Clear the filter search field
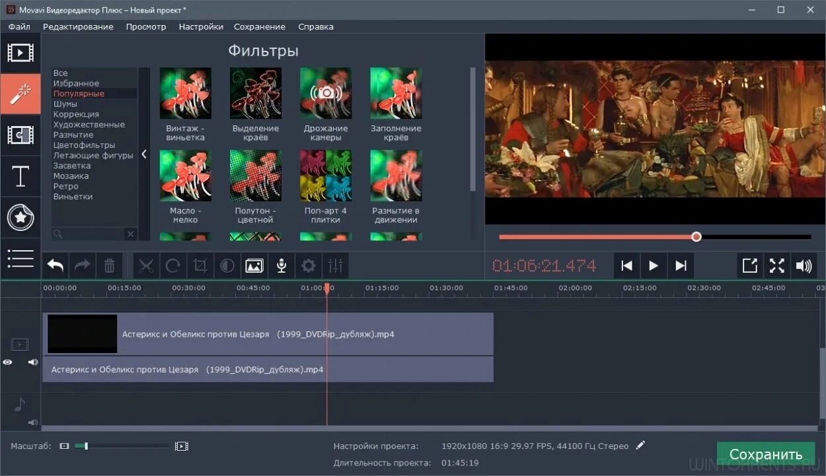 pyautogui.click(x=130, y=234)
